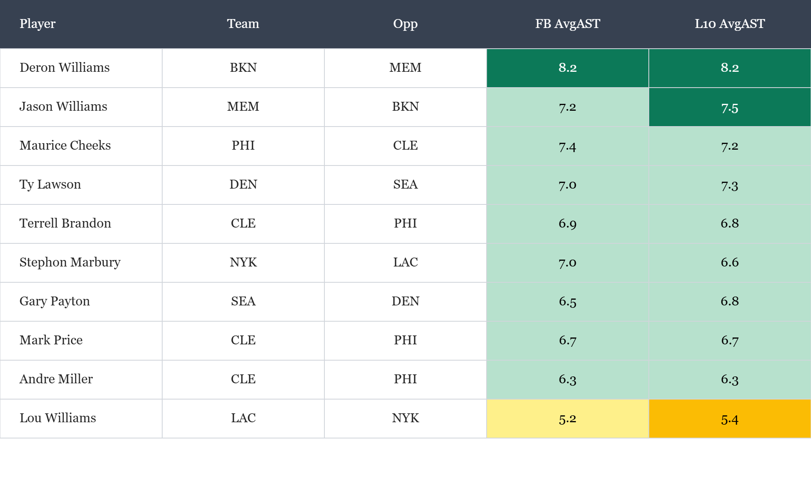This screenshot has height=477, width=811.
Task: Sort by FB AvgAST column header
Action: 567,24
